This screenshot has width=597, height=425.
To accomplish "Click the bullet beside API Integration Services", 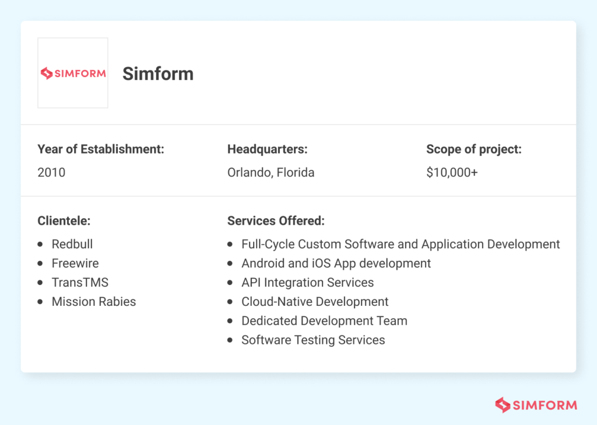I will pyautogui.click(x=231, y=283).
